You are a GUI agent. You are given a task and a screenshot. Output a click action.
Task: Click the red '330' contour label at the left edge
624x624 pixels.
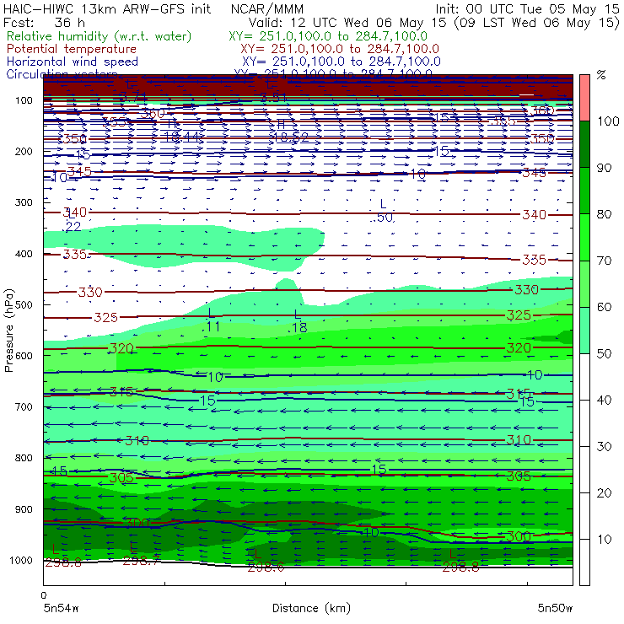(x=90, y=293)
